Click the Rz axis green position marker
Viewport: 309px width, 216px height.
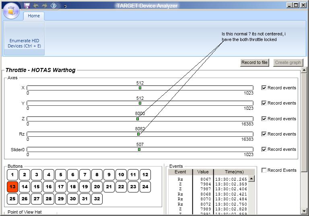click(x=138, y=134)
